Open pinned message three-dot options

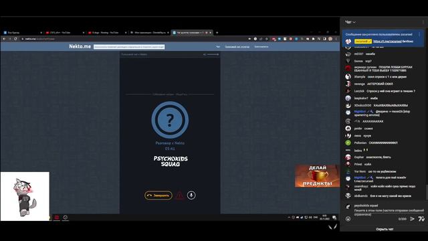(419, 34)
